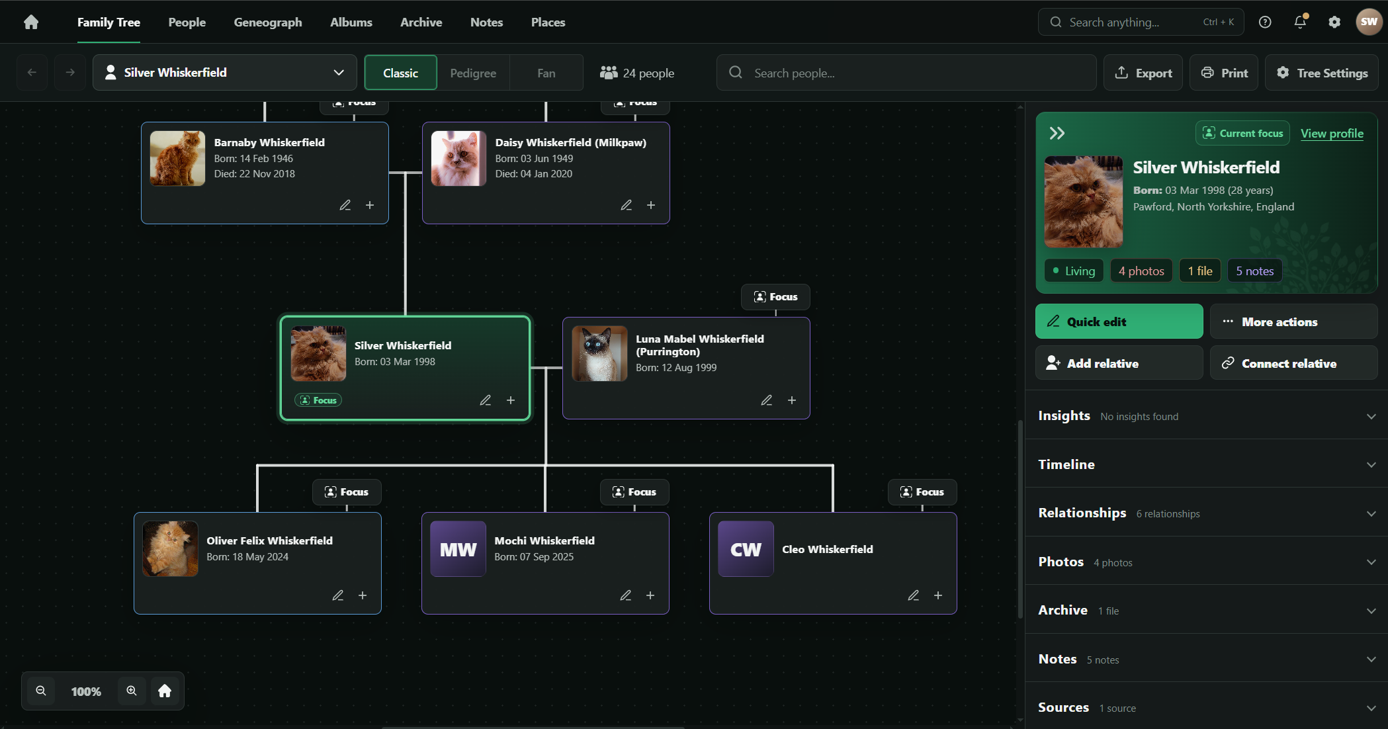Expand the Timeline section

[x=1206, y=464]
